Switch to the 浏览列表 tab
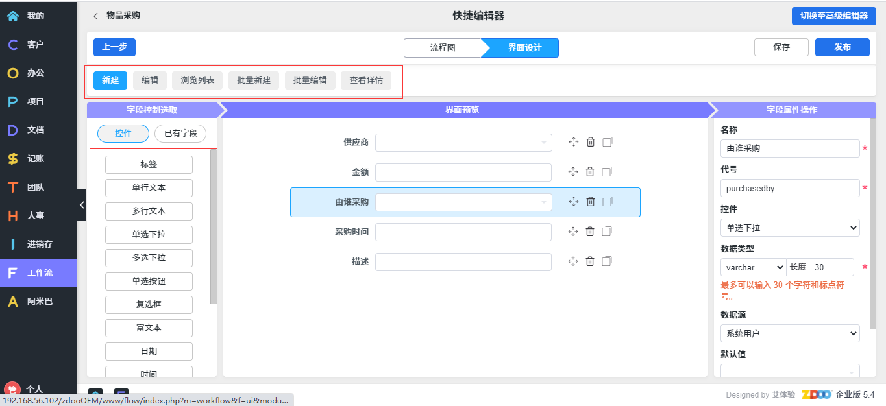This screenshot has width=886, height=406. point(197,80)
